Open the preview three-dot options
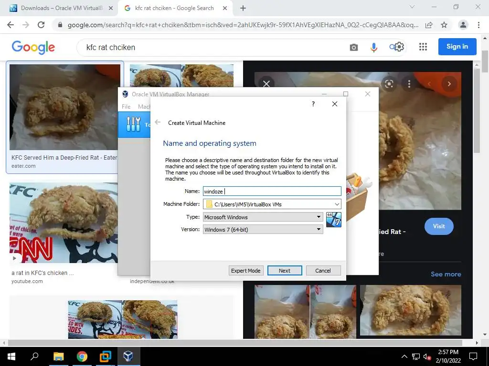 coord(409,84)
